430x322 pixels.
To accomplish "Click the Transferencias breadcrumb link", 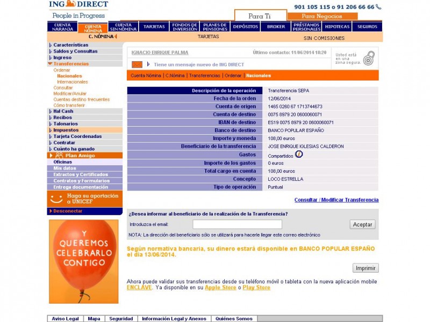I will click(x=205, y=76).
